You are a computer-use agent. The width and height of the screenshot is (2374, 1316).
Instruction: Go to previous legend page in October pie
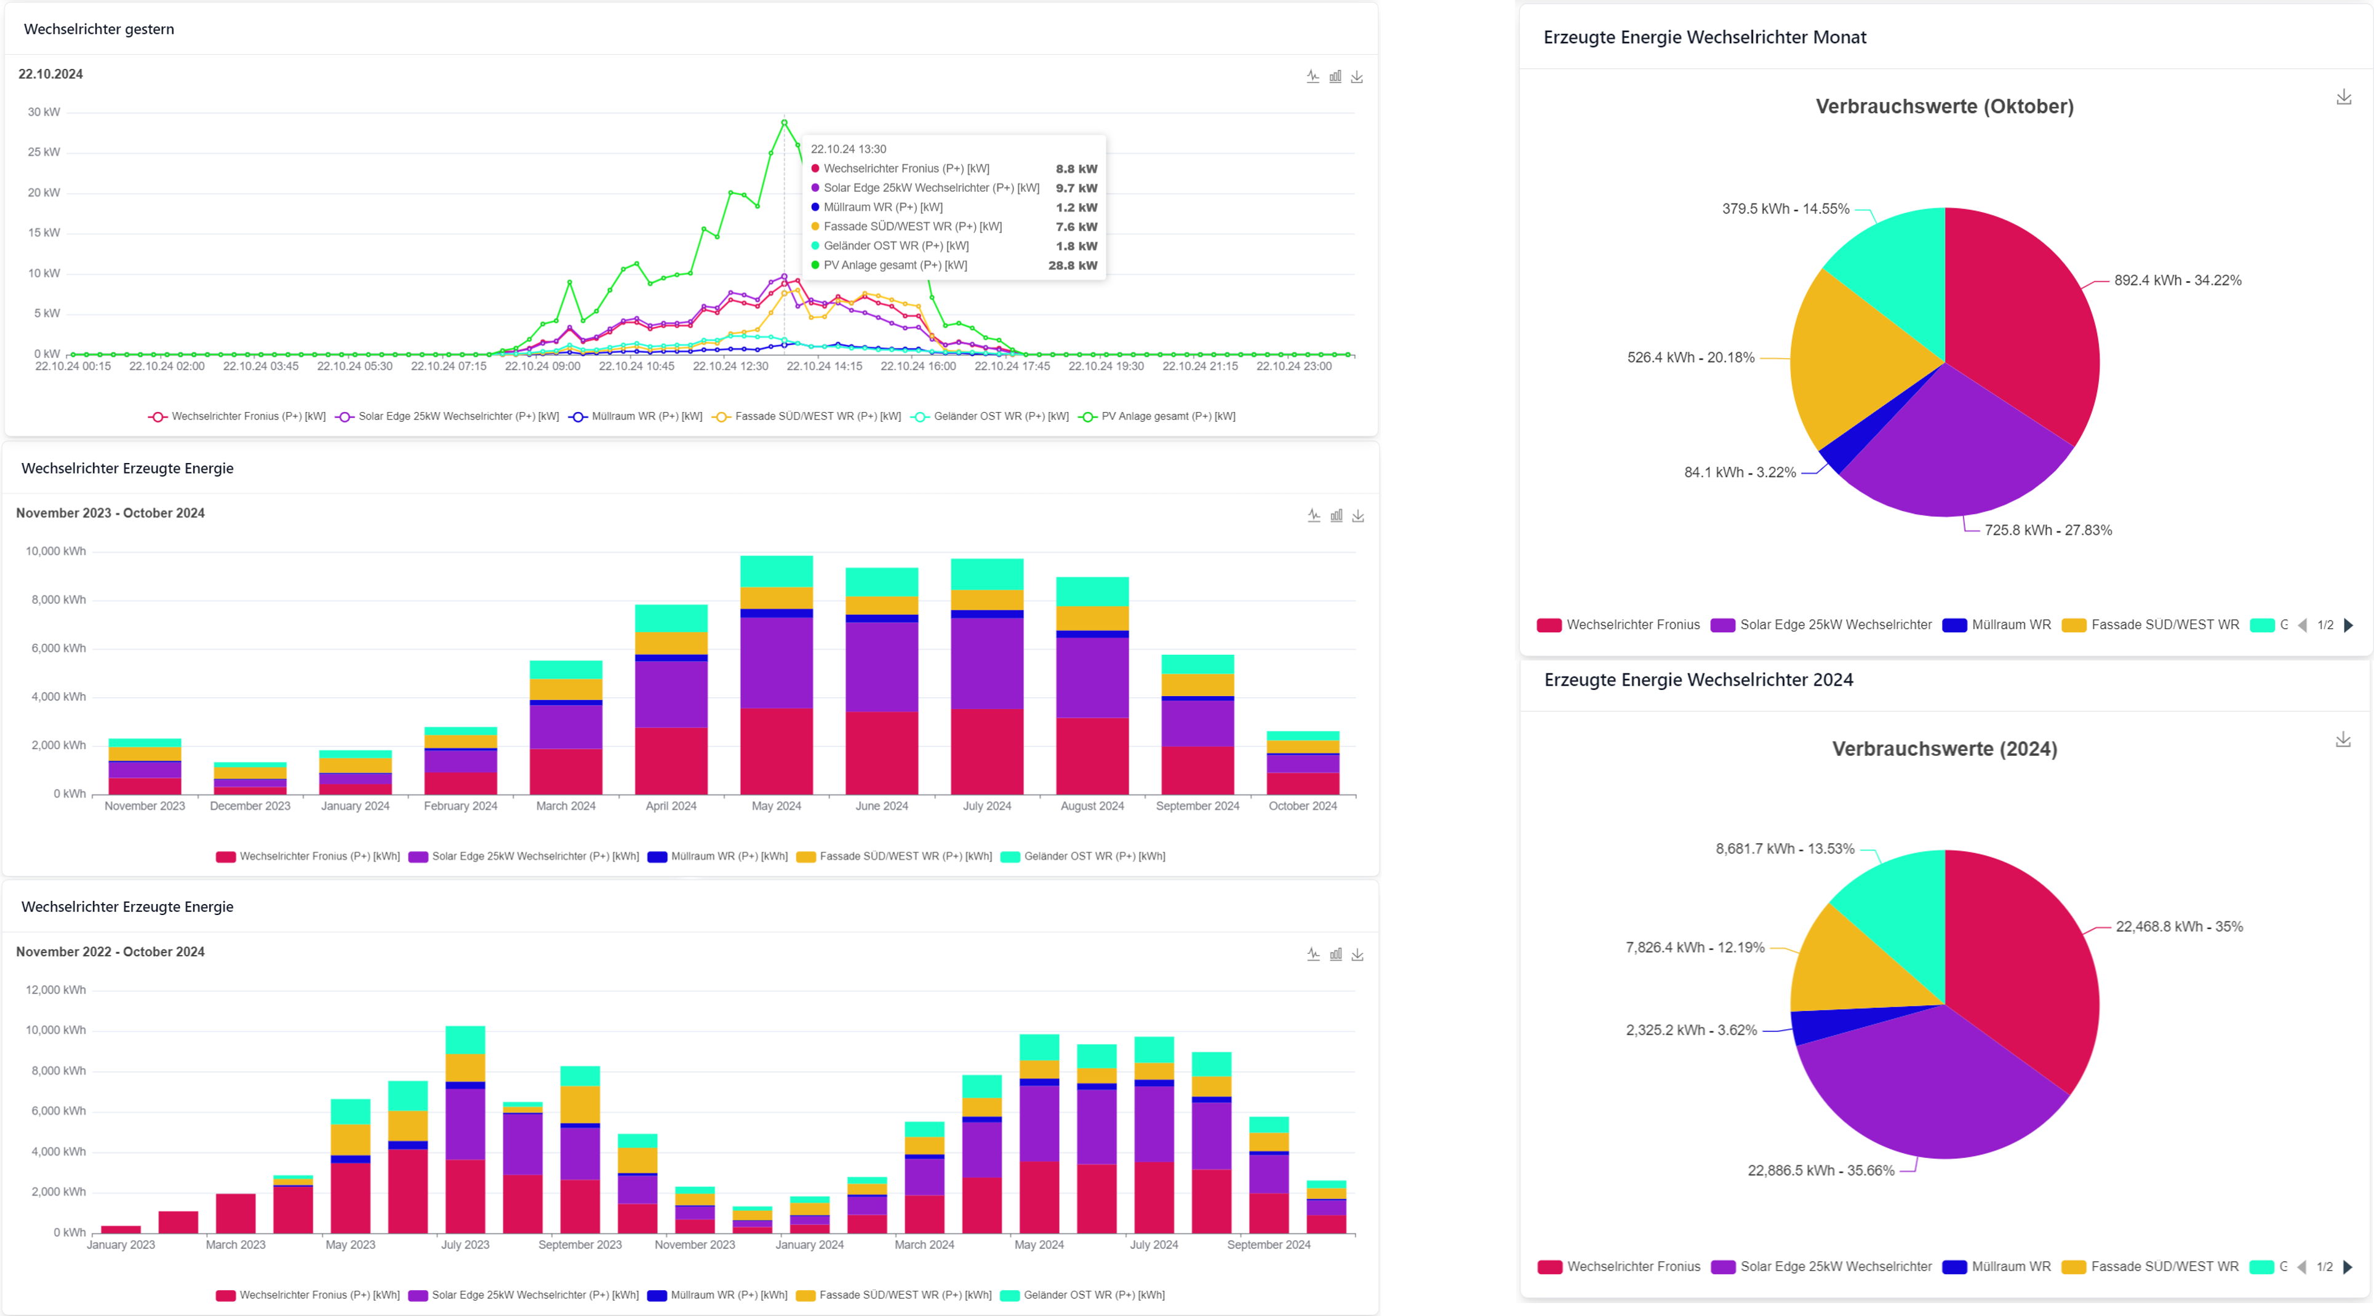click(2303, 625)
